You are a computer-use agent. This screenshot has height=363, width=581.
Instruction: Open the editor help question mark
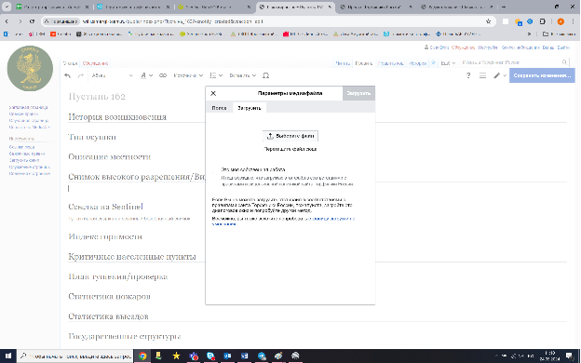(468, 75)
